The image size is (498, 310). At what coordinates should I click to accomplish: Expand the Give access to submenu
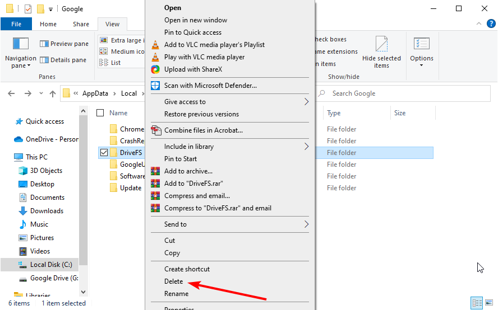click(x=306, y=102)
